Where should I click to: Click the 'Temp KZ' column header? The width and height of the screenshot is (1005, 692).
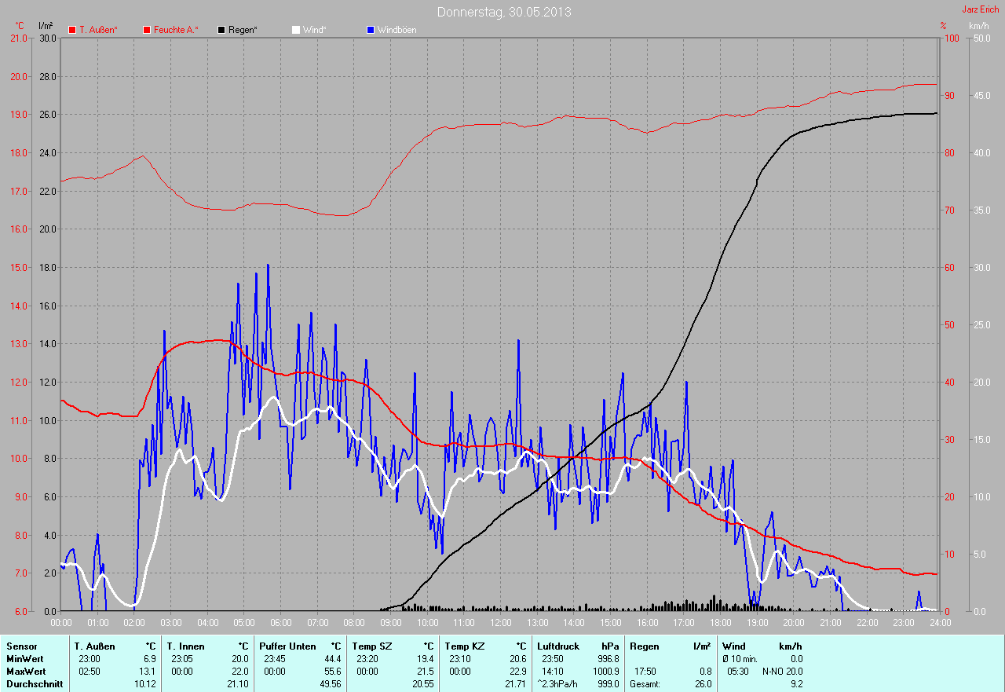coord(464,646)
